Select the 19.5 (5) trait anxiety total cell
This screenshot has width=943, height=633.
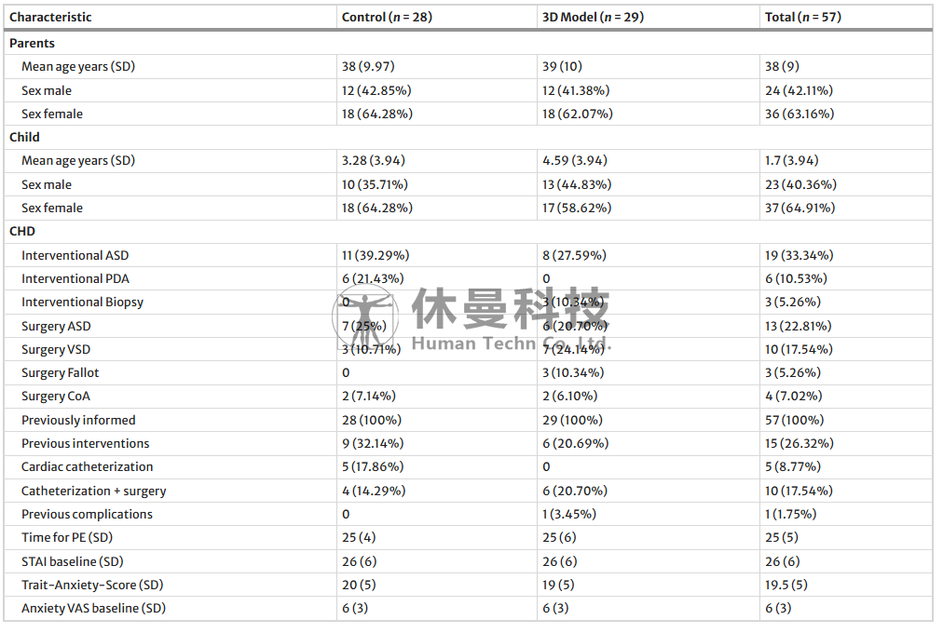tap(786, 585)
